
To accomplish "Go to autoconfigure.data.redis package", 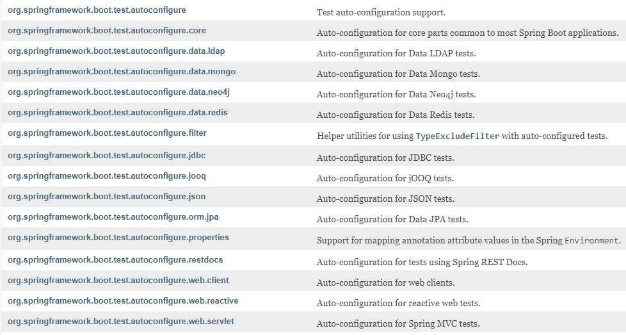I will coord(117,113).
